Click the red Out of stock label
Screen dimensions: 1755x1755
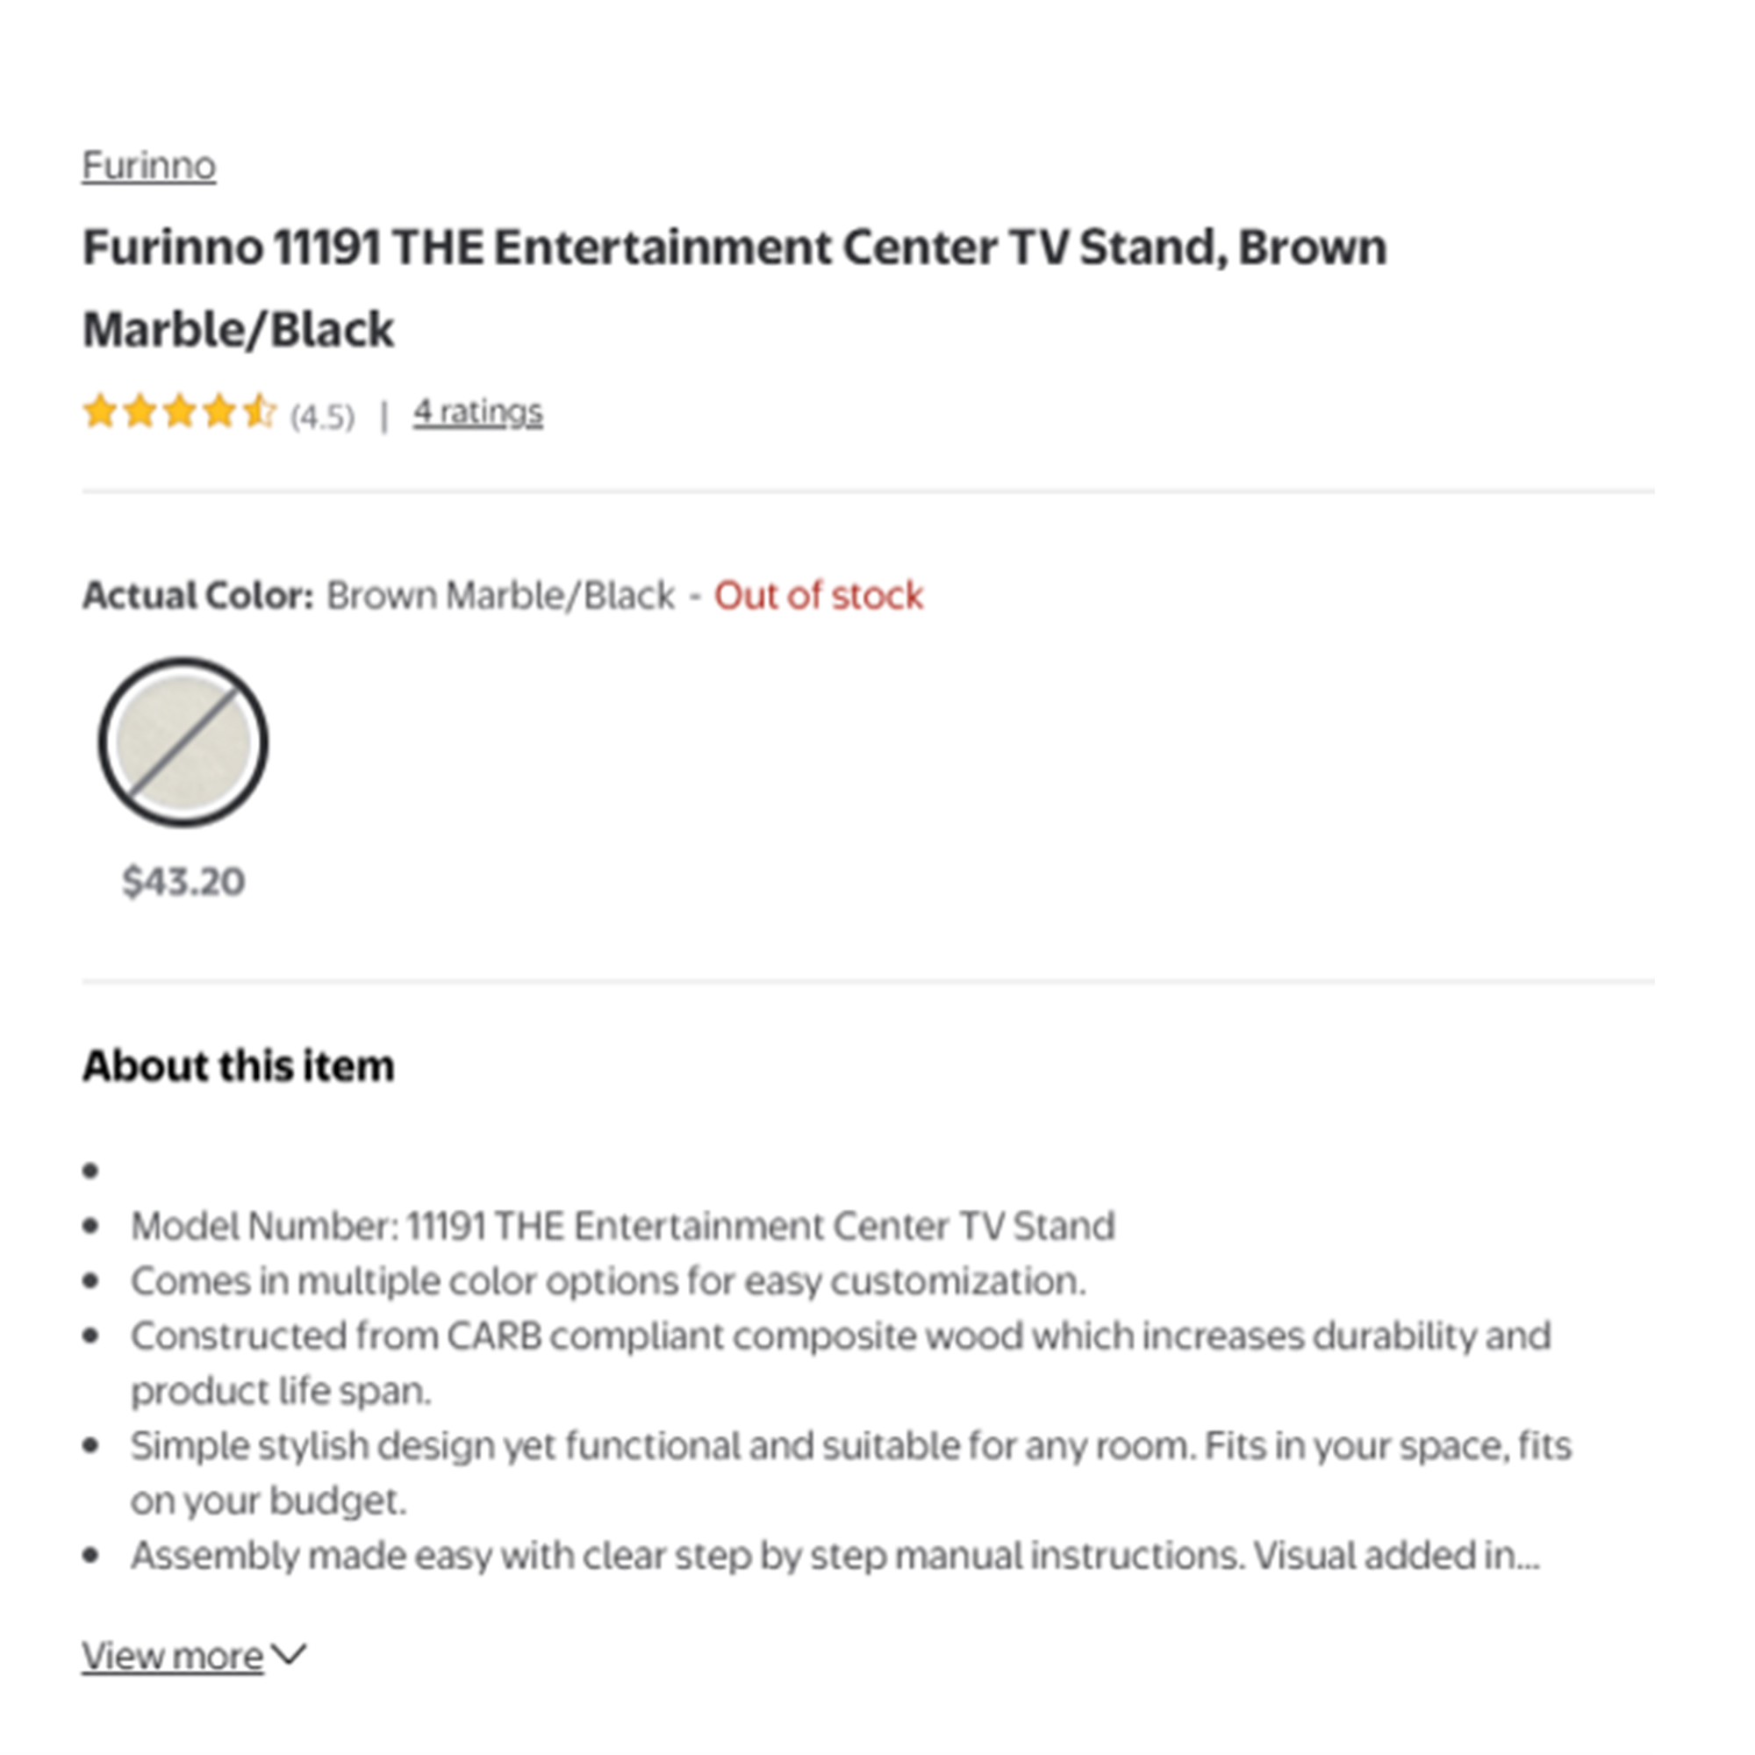[x=819, y=596]
